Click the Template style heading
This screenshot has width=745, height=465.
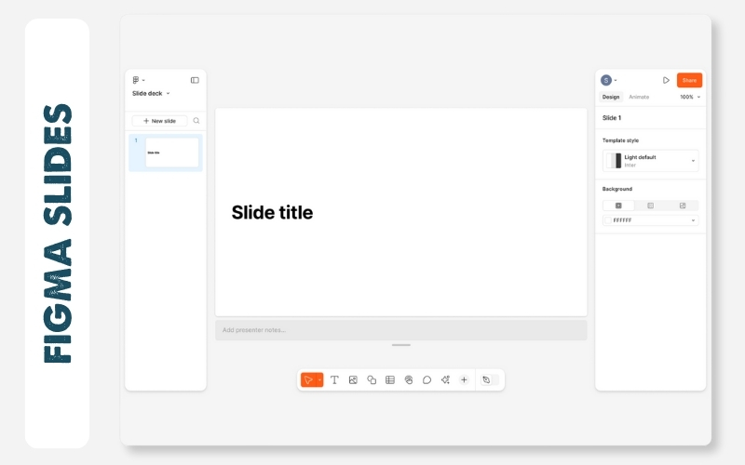[x=620, y=140]
